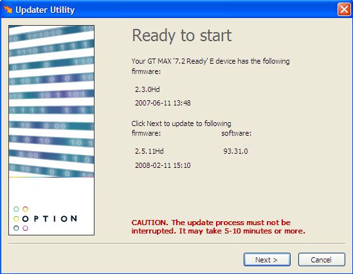This screenshot has height=274, width=353.
Task: Click the date 2008-02-11 15:10
Action: point(163,165)
